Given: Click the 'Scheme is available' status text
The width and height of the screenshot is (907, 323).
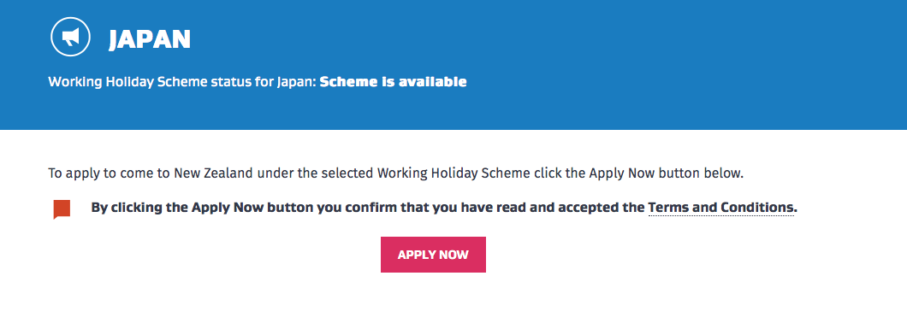Looking at the screenshot, I should [394, 82].
